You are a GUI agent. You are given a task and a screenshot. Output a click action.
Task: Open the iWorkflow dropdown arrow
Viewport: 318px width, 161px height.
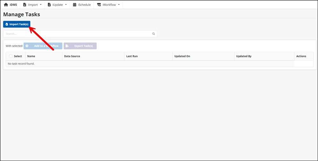coord(119,5)
